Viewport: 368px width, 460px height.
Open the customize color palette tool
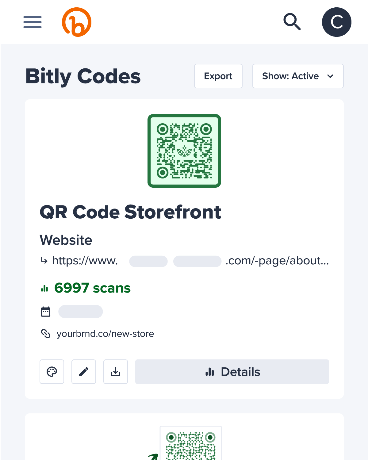click(52, 372)
